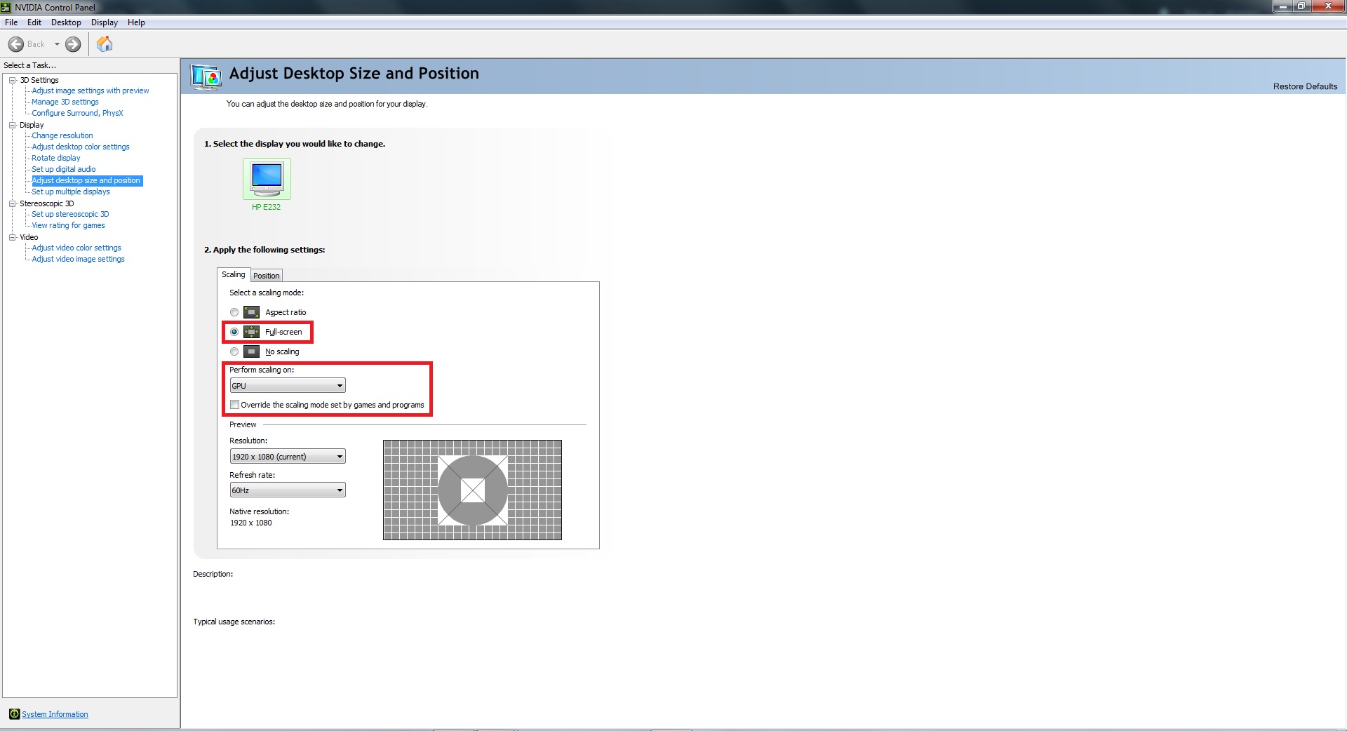This screenshot has height=731, width=1347.
Task: Switch to the Position tab
Action: click(x=267, y=276)
